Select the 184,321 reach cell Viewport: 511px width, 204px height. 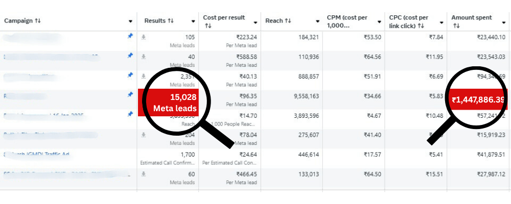pos(308,37)
